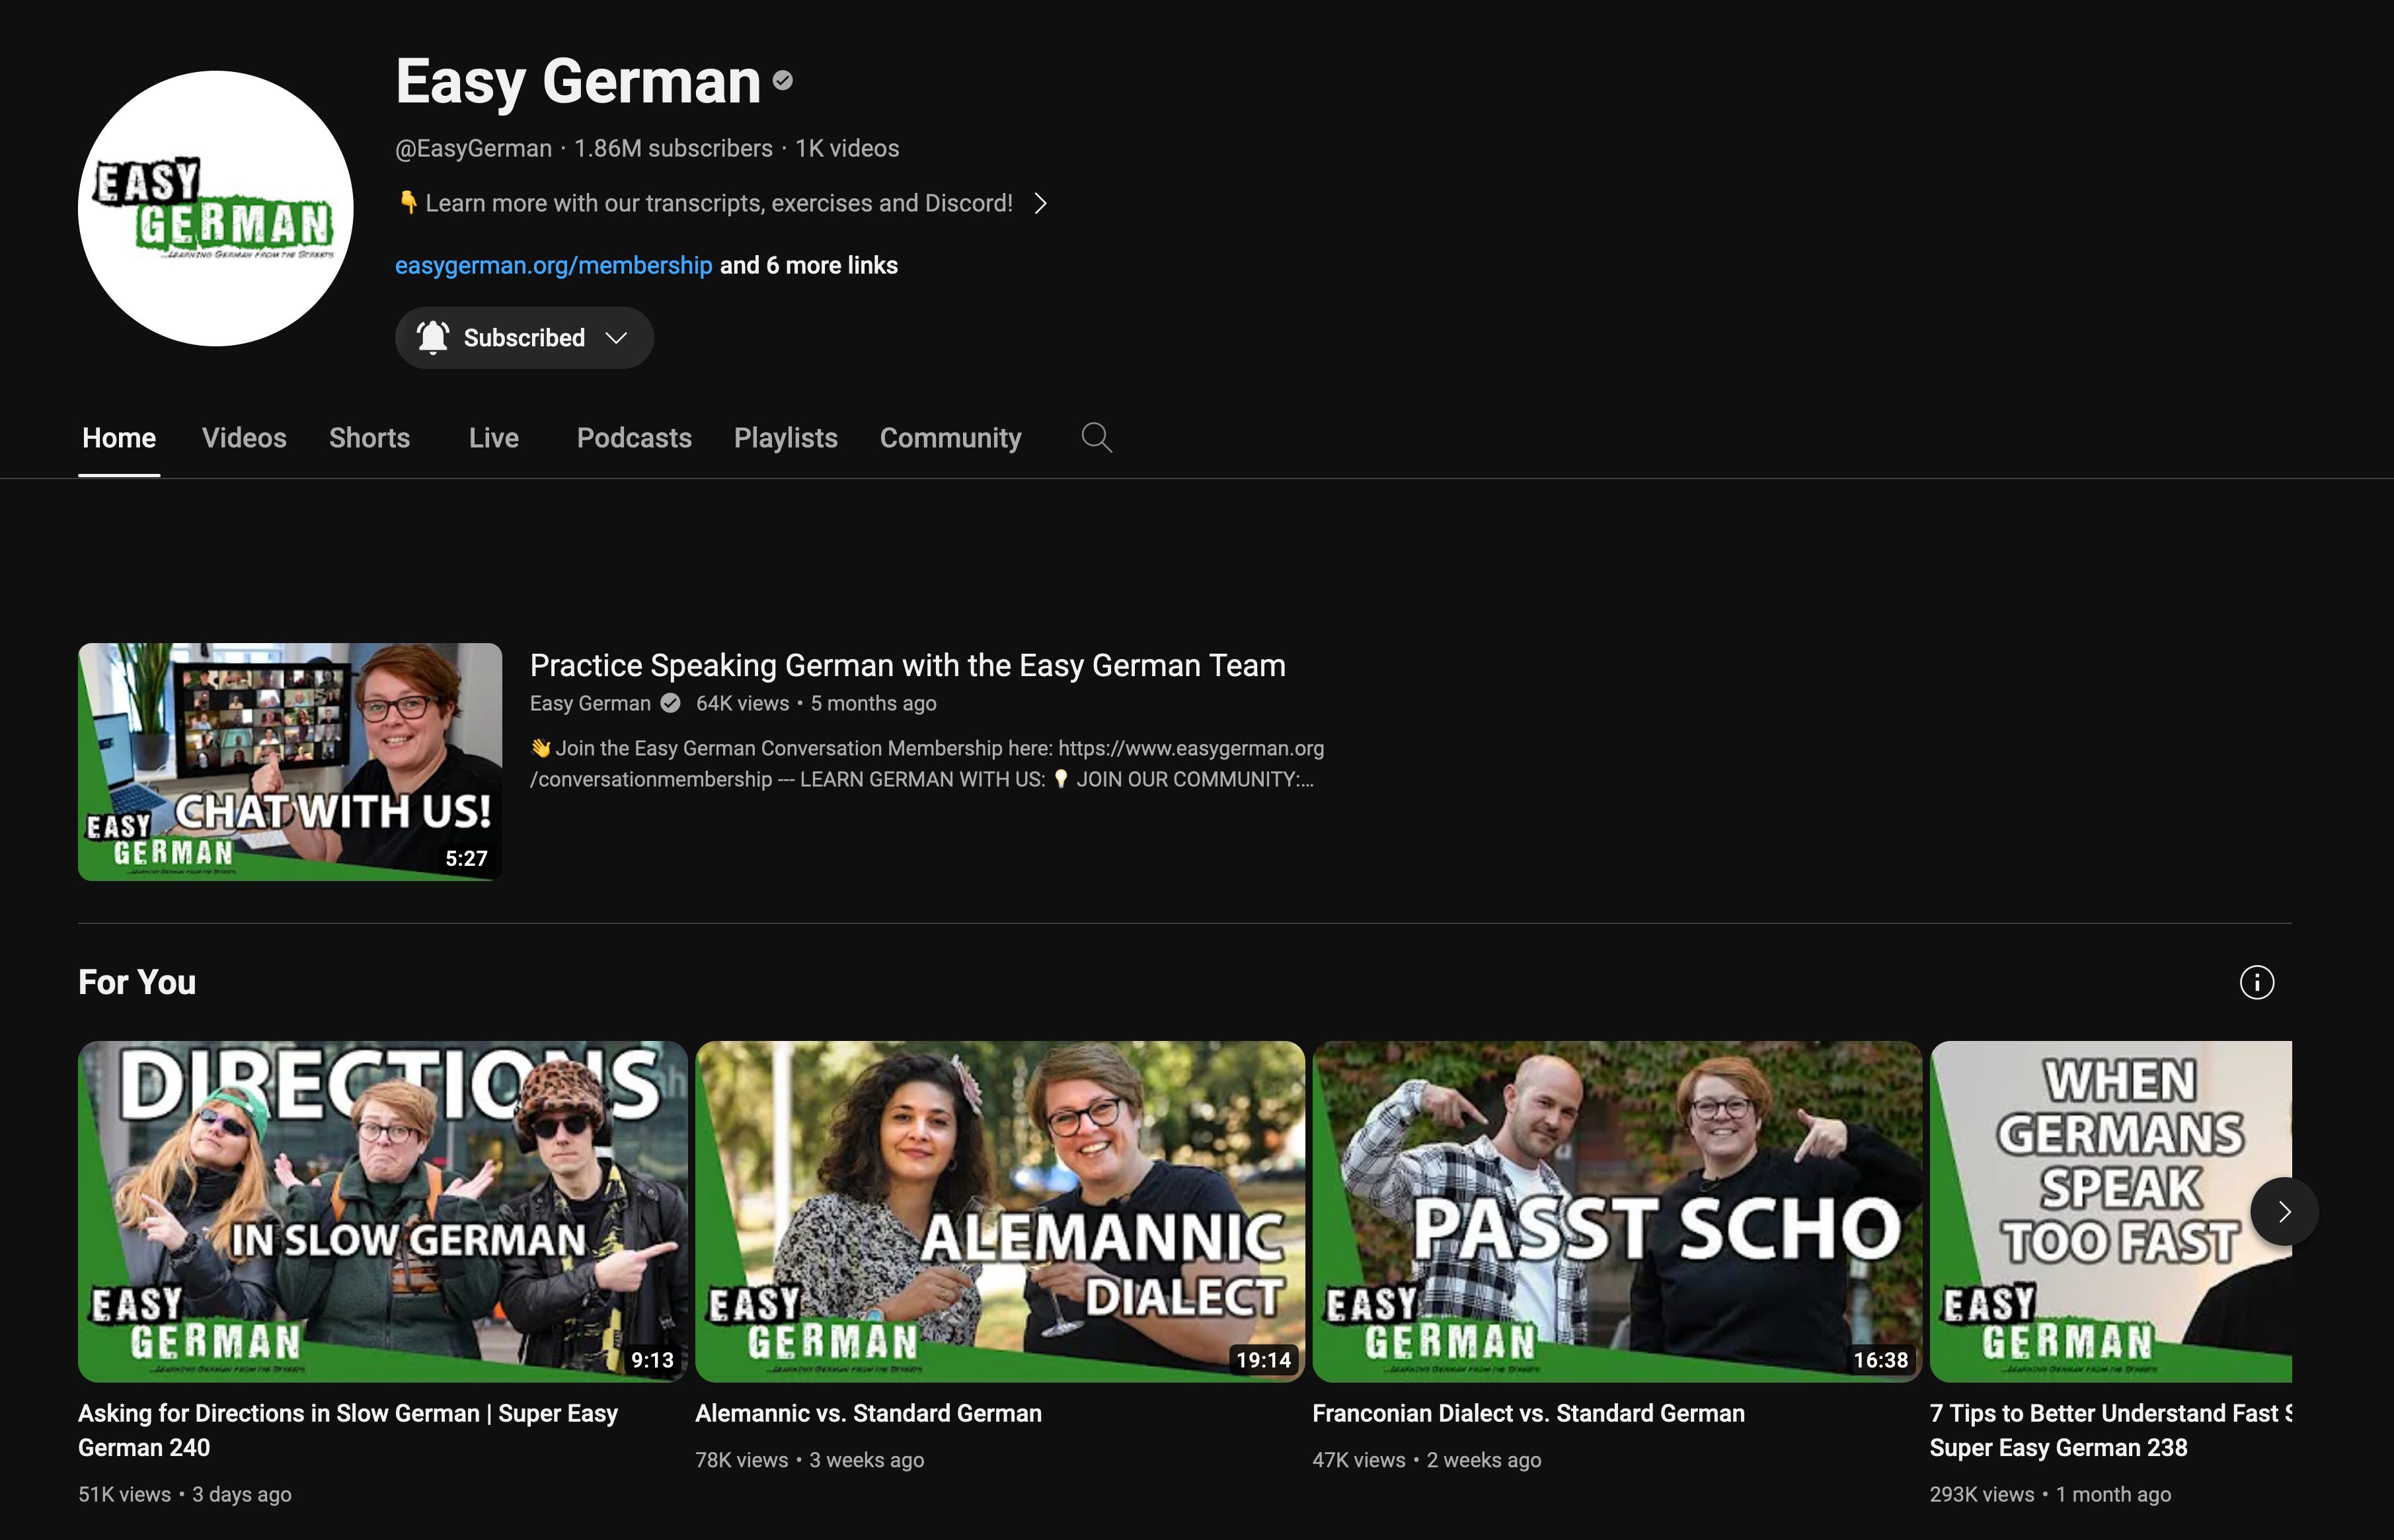Click the verified badge beside the channel name
This screenshot has height=1540, width=2394.
(783, 80)
